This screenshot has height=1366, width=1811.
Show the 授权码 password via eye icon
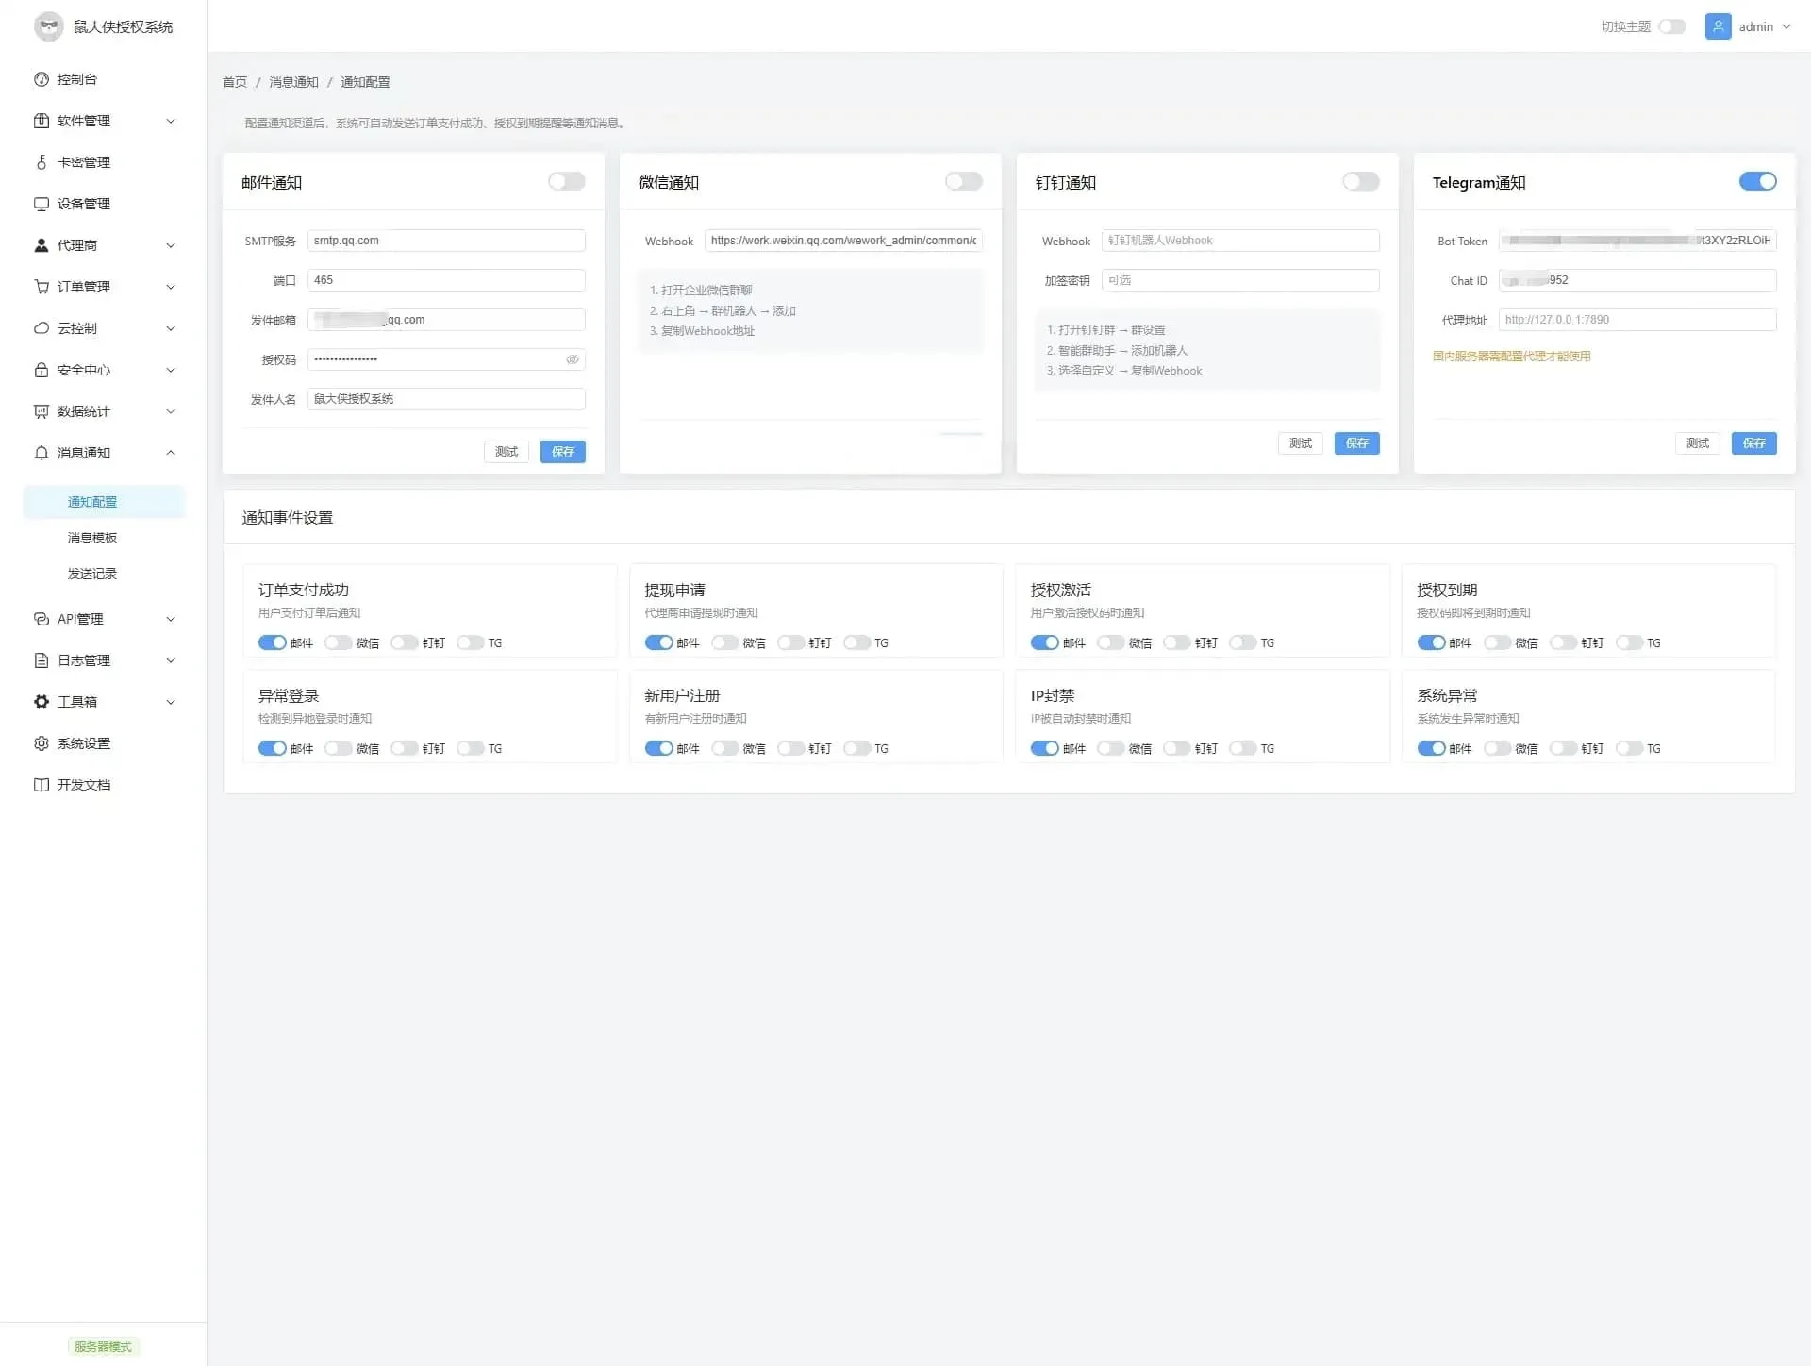(573, 359)
